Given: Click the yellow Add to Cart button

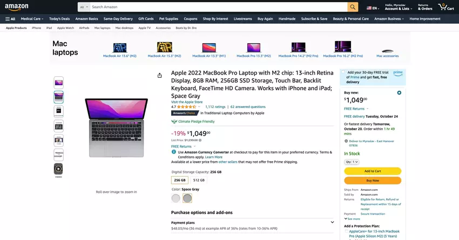Looking at the screenshot, I should pyautogui.click(x=372, y=171).
